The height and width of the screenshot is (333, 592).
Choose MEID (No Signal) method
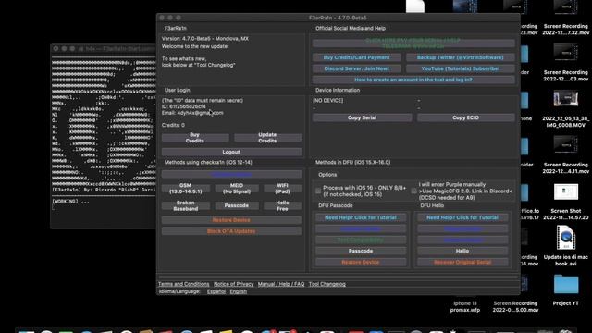(237, 189)
